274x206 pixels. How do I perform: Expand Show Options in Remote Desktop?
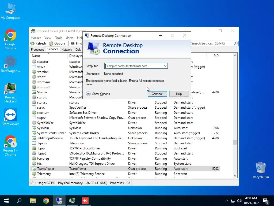point(98,94)
